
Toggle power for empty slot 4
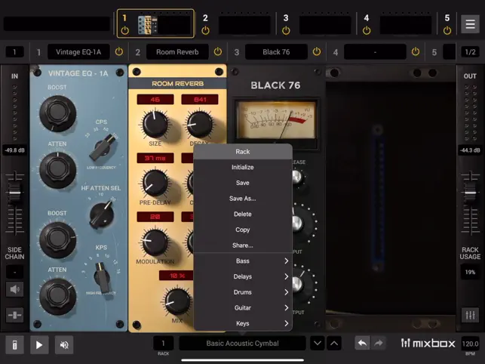416,52
